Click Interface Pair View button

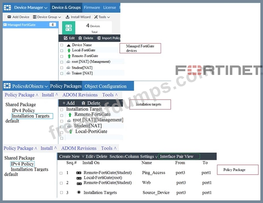[179, 156]
